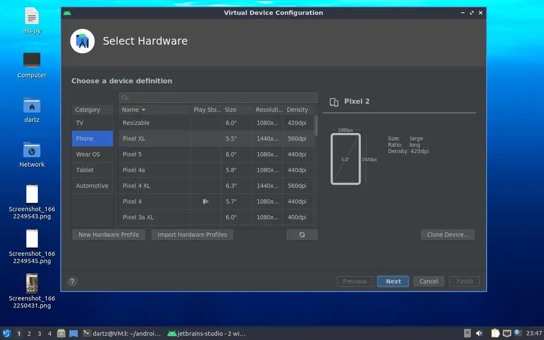Click the Previous button

pos(355,281)
